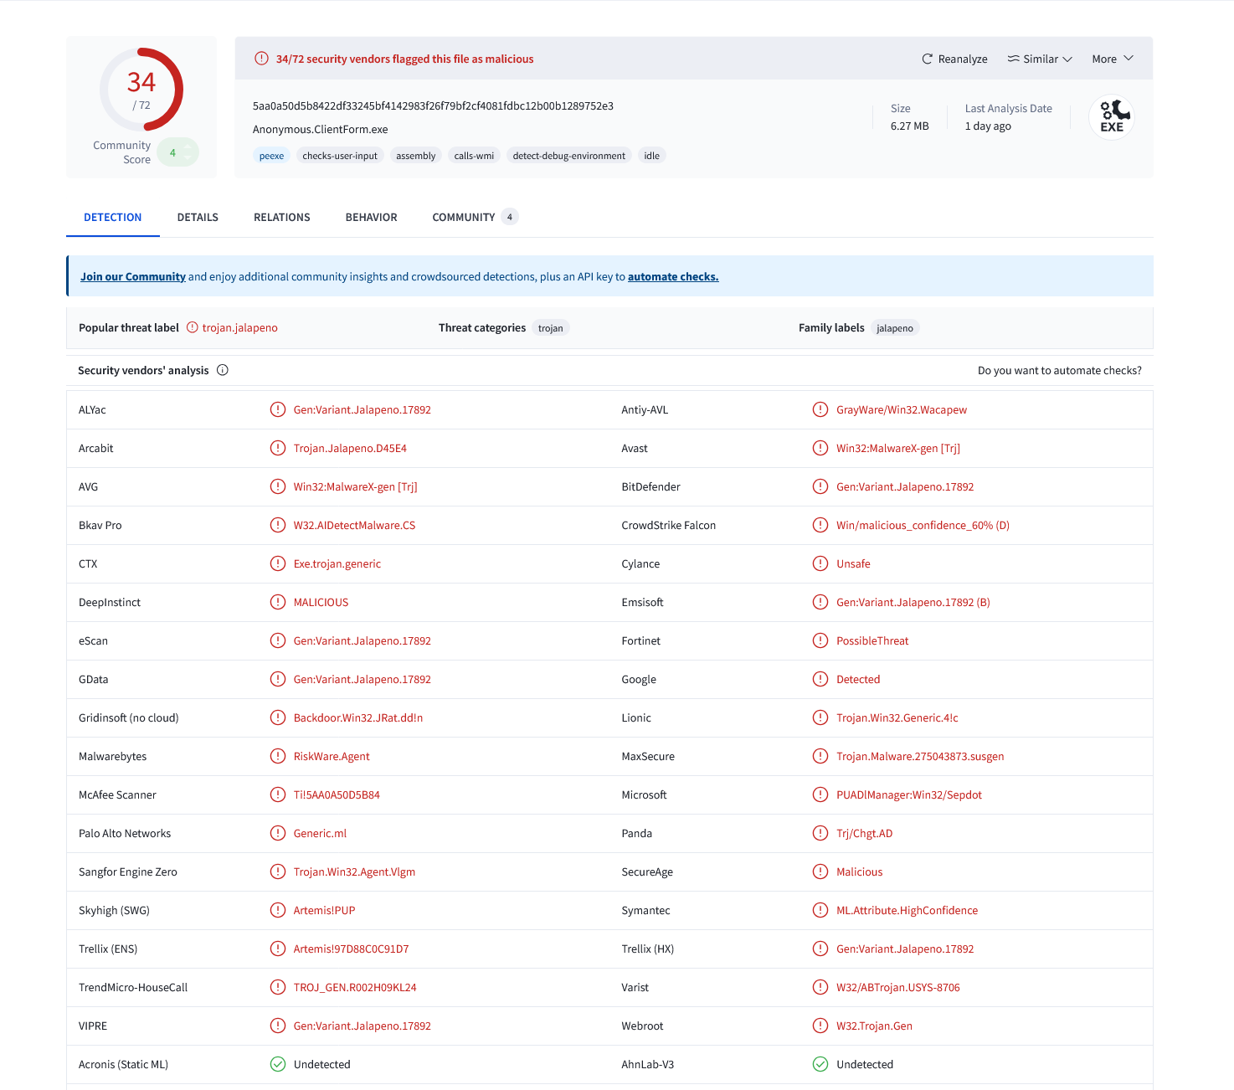The image size is (1234, 1090).
Task: Click the TROJ_GEN.R002H09KL24 result
Action: [355, 987]
